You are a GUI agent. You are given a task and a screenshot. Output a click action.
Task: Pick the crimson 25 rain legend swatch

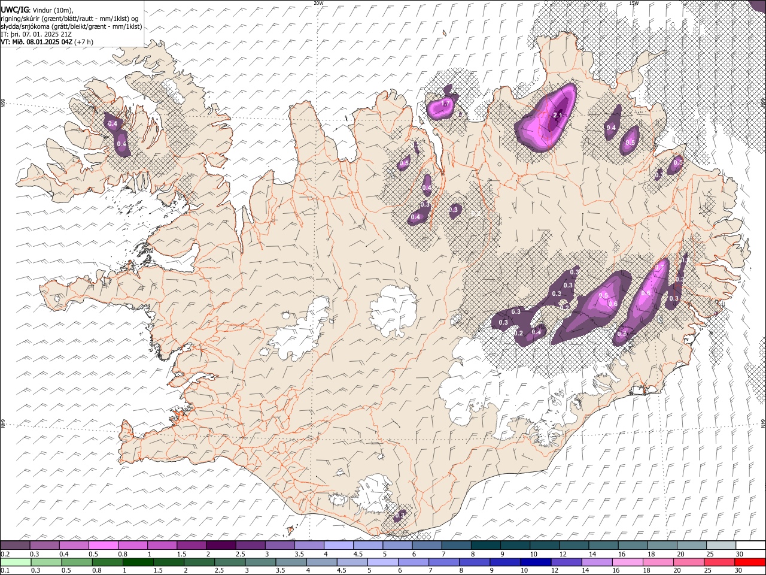click(x=719, y=562)
